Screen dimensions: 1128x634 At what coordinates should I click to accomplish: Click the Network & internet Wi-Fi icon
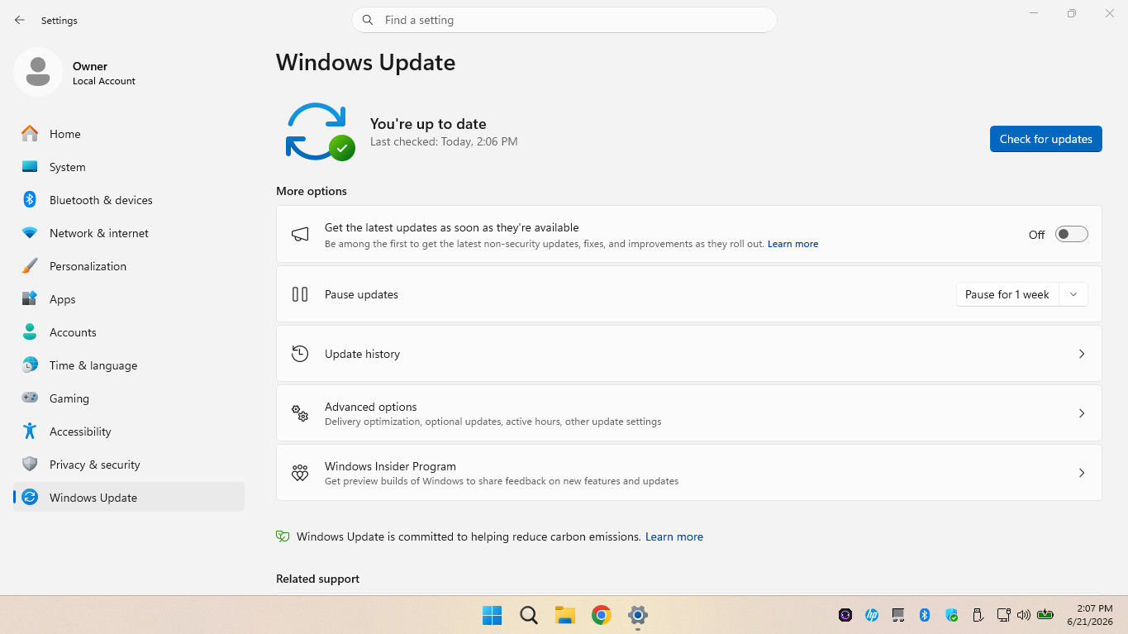click(30, 233)
